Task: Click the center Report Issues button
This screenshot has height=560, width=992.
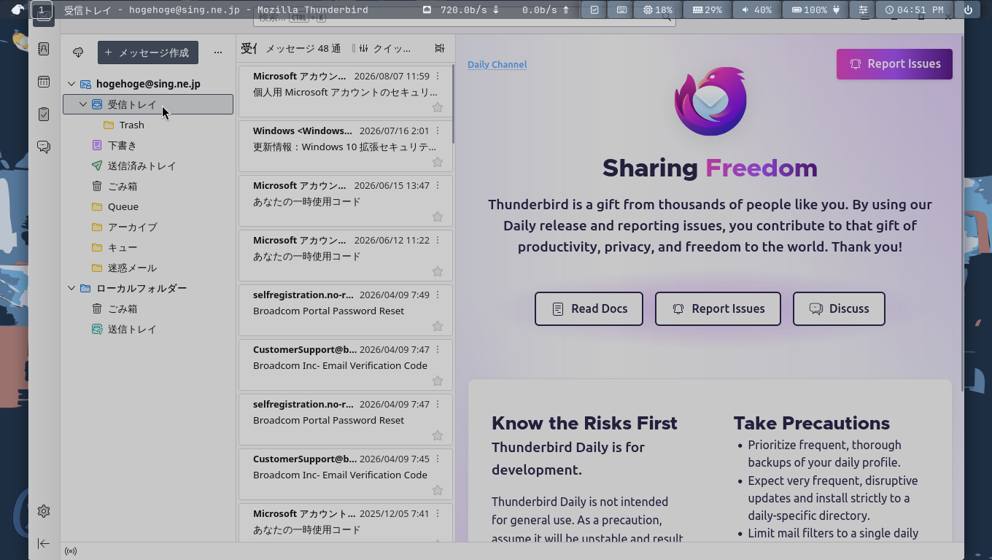Action: (x=718, y=308)
